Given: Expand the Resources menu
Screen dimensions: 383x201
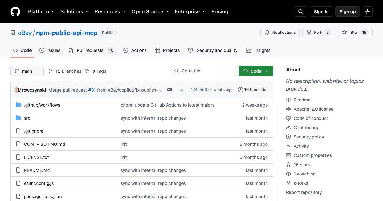Looking at the screenshot, I should click(110, 11).
